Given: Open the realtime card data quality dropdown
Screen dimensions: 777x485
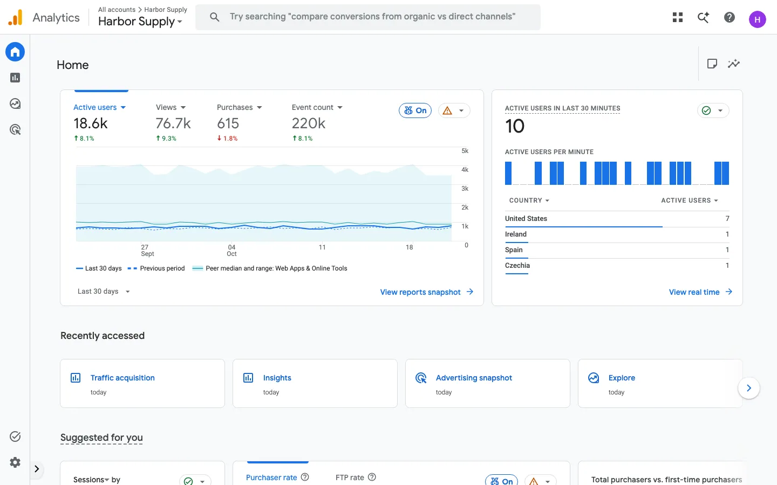Looking at the screenshot, I should 713,110.
